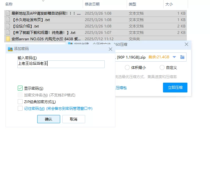210x187 pixels.
Task: Click text file icon of 【论坛介绍】.txt
Action: 8,26
